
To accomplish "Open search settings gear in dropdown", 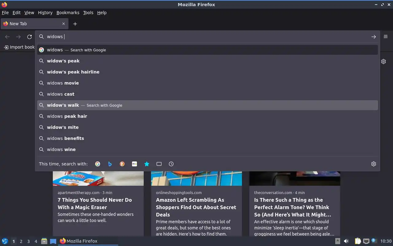I will pos(374,164).
